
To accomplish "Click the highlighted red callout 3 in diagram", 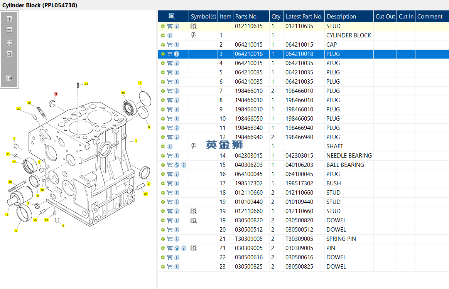I will [56, 94].
